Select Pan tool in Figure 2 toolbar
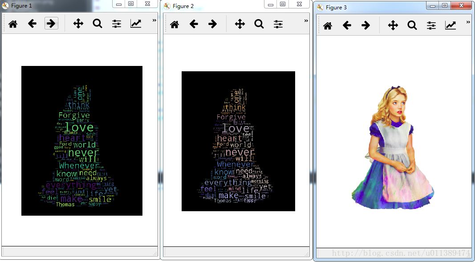The image size is (475, 262). [240, 24]
